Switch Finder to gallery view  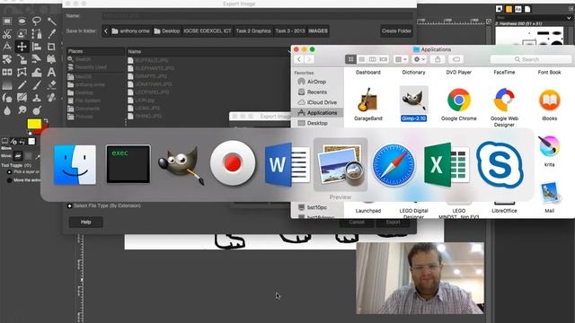pos(384,59)
